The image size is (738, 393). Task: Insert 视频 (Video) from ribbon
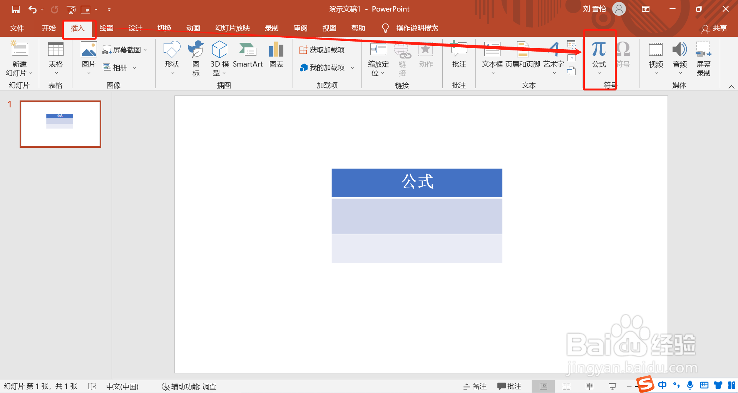[656, 59]
